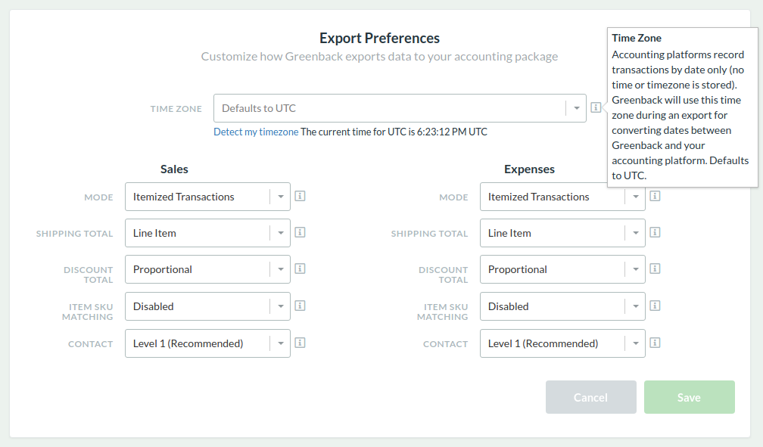Click info icon beside Sales Discount Total
This screenshot has height=447, width=763.
coord(301,269)
